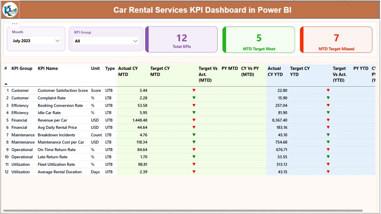This screenshot has width=381, height=214.
Task: Click red indicator for On-Time Return Rate
Action: pyautogui.click(x=194, y=150)
